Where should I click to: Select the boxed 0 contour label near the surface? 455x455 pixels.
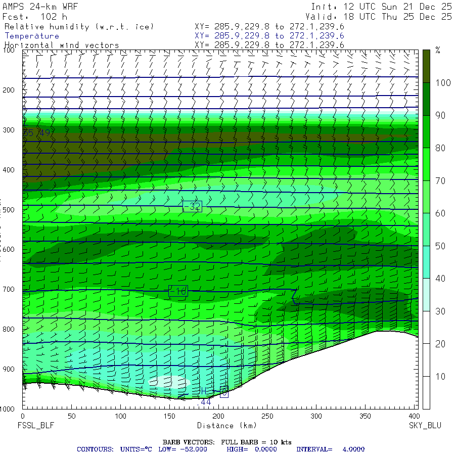[x=224, y=391]
